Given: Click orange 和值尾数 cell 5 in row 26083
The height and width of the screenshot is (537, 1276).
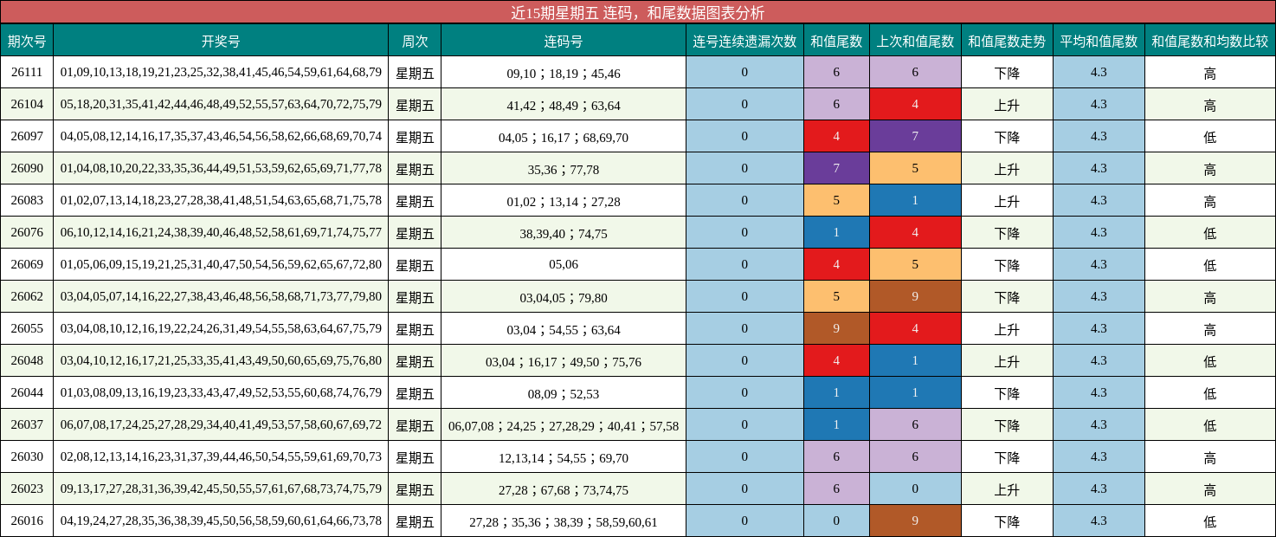Looking at the screenshot, I should click(836, 201).
